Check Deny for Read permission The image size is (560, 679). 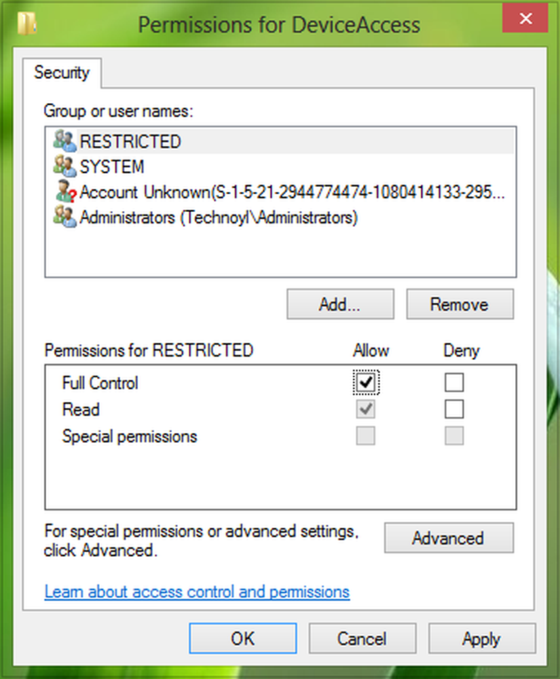(454, 409)
